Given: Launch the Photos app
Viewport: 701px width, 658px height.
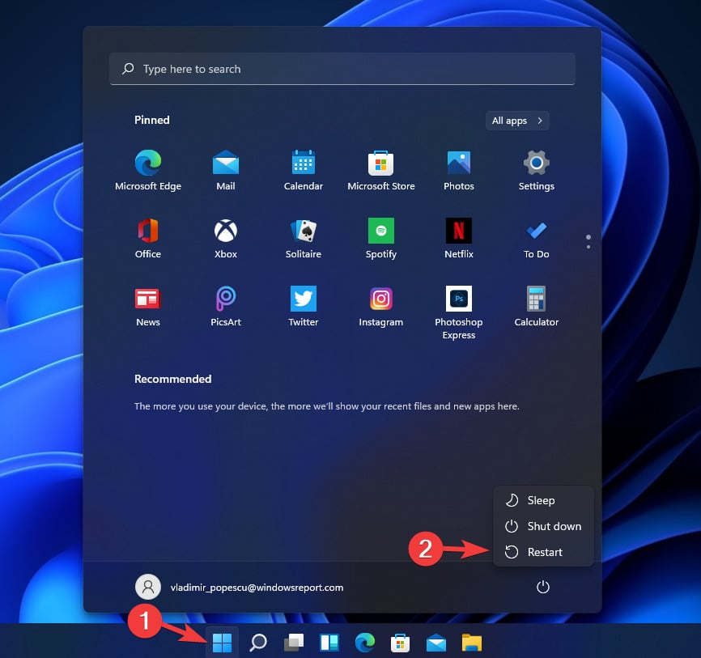Looking at the screenshot, I should [x=459, y=170].
